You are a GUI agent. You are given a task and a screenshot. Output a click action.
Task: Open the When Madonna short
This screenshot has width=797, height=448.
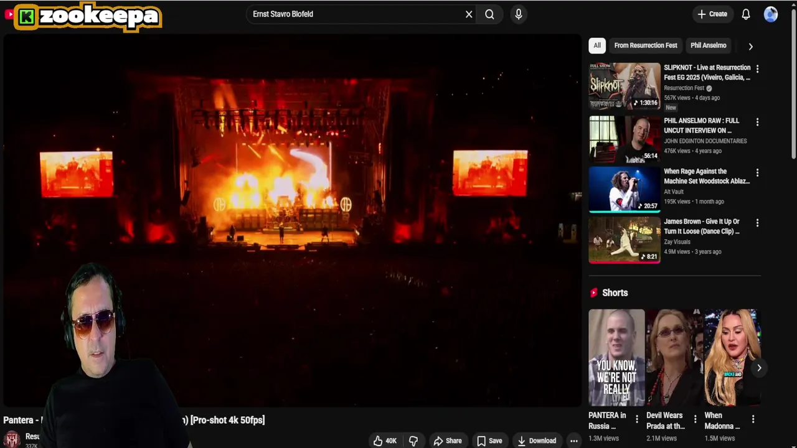732,358
